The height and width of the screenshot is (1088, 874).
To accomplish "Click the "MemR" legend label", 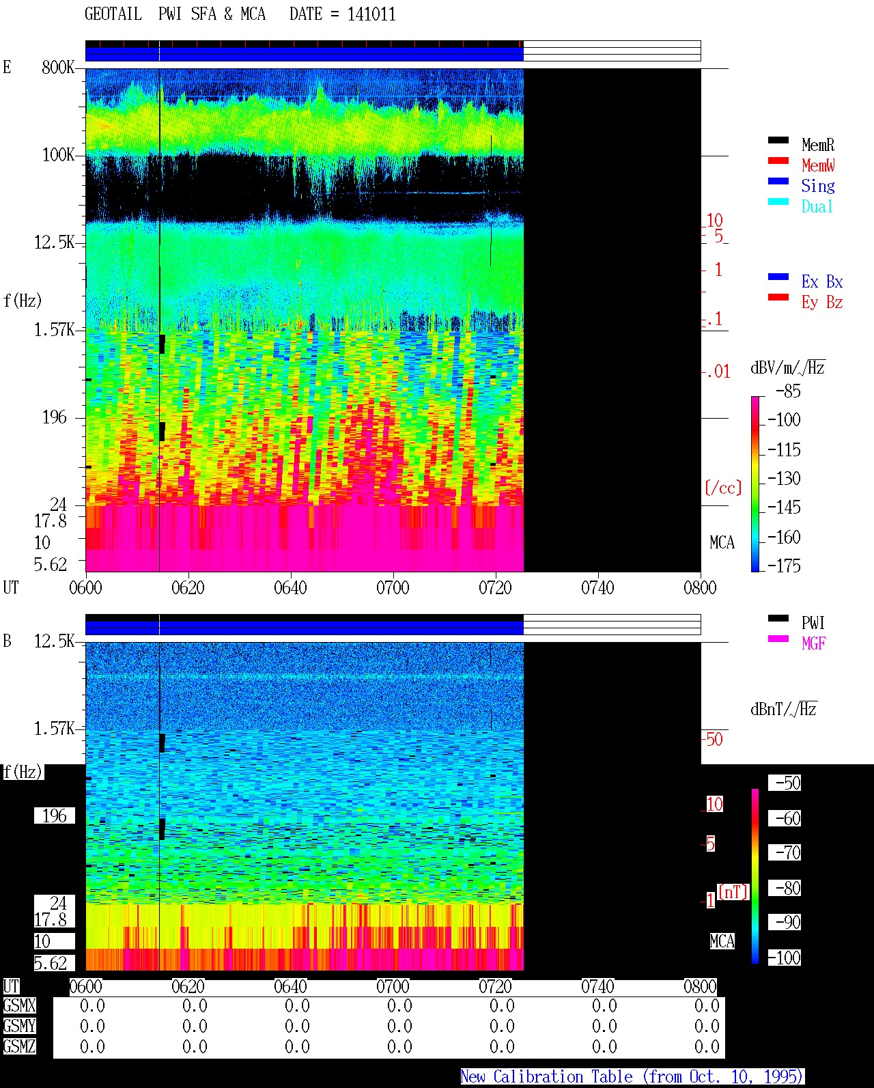I will click(818, 145).
